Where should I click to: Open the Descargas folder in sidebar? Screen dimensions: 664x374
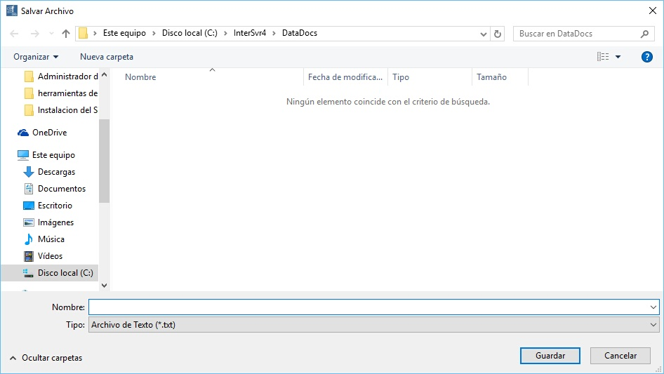tap(56, 172)
